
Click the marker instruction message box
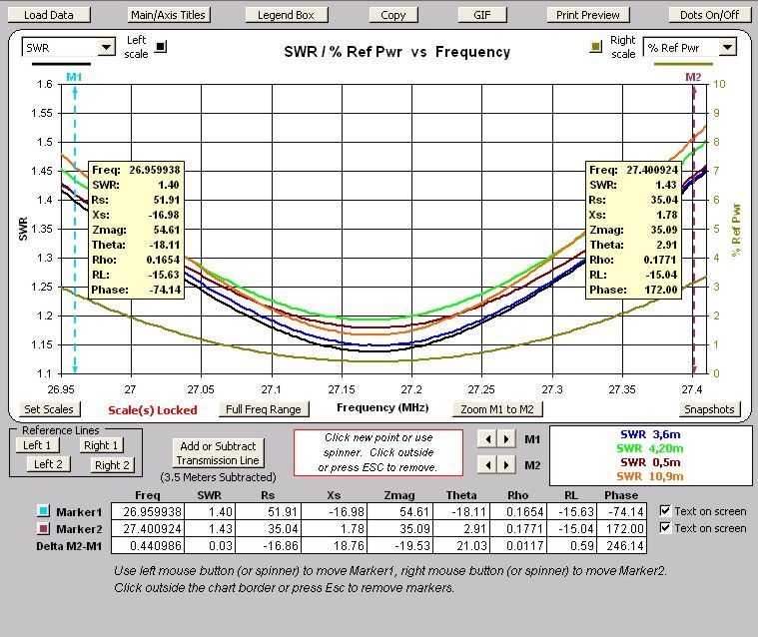[x=379, y=452]
